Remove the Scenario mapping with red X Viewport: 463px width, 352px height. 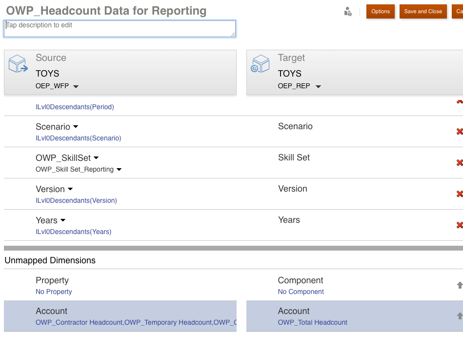(459, 131)
